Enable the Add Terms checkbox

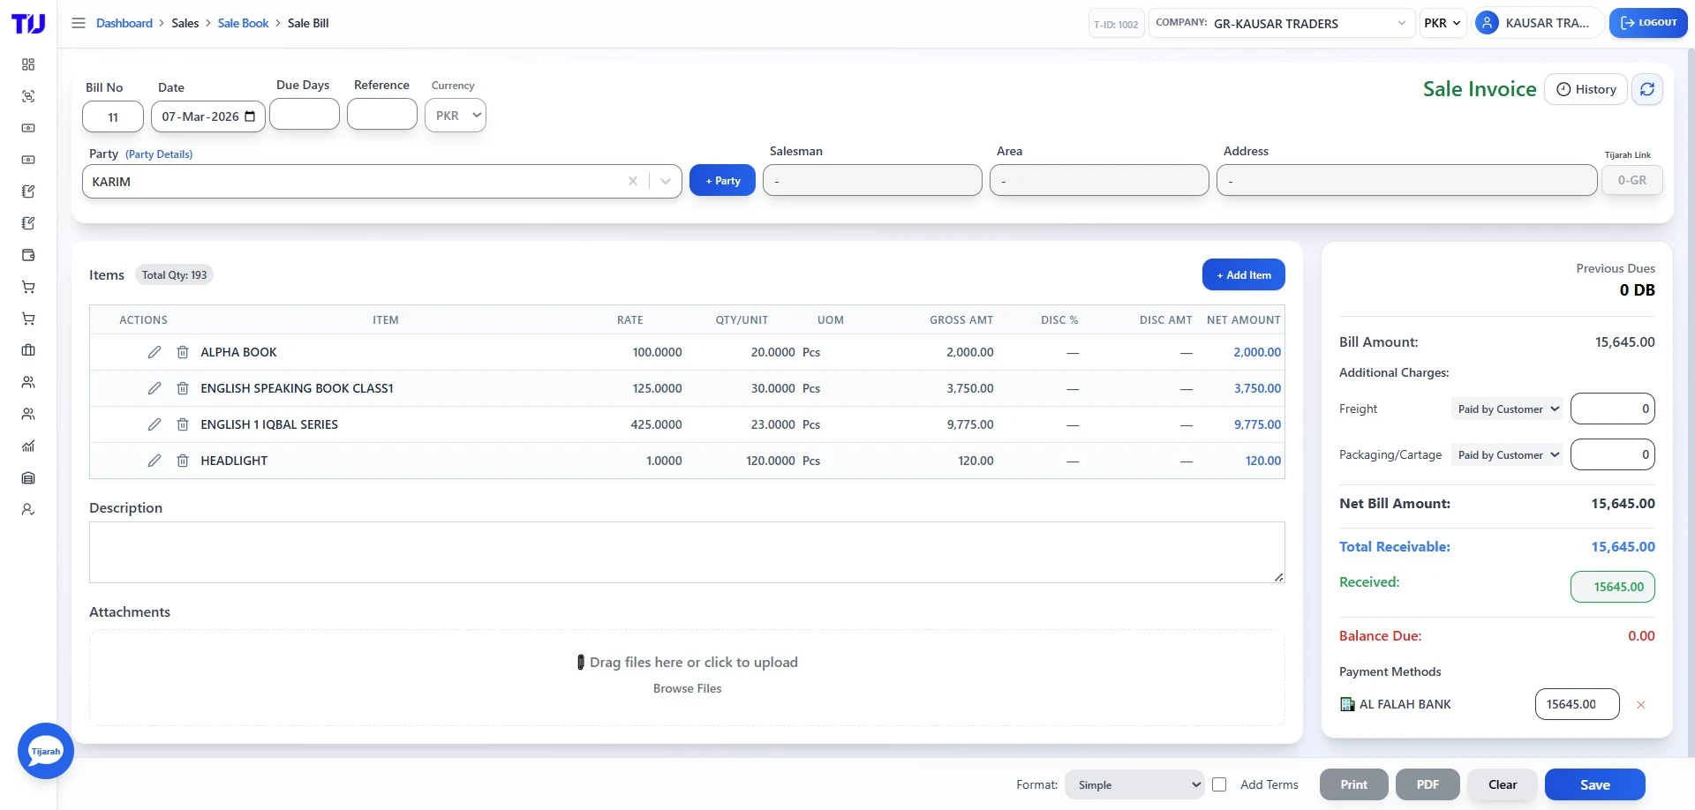pyautogui.click(x=1220, y=784)
